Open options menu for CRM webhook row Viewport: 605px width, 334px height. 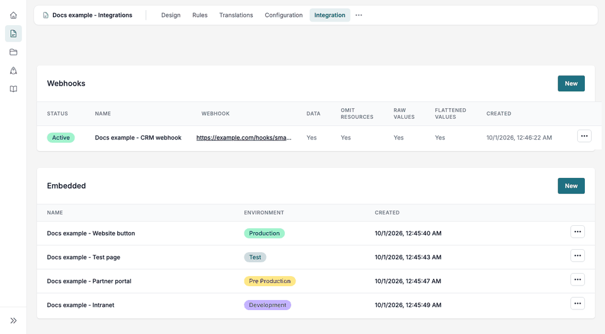[x=584, y=136]
